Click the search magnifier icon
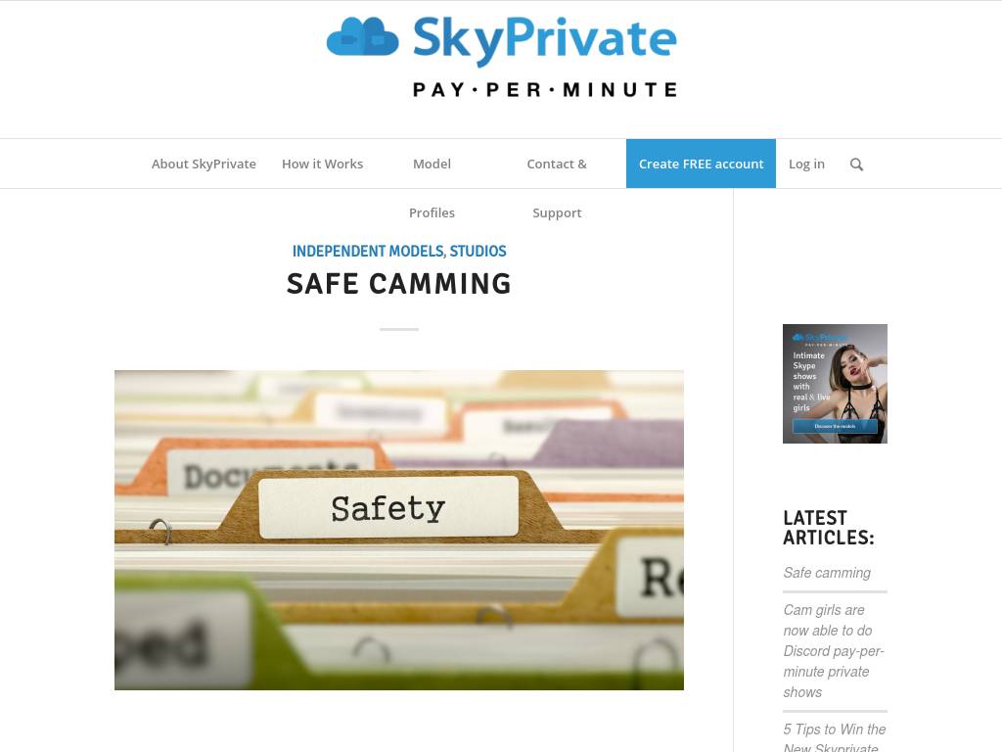Viewport: 1002px width, 752px height. tap(856, 164)
